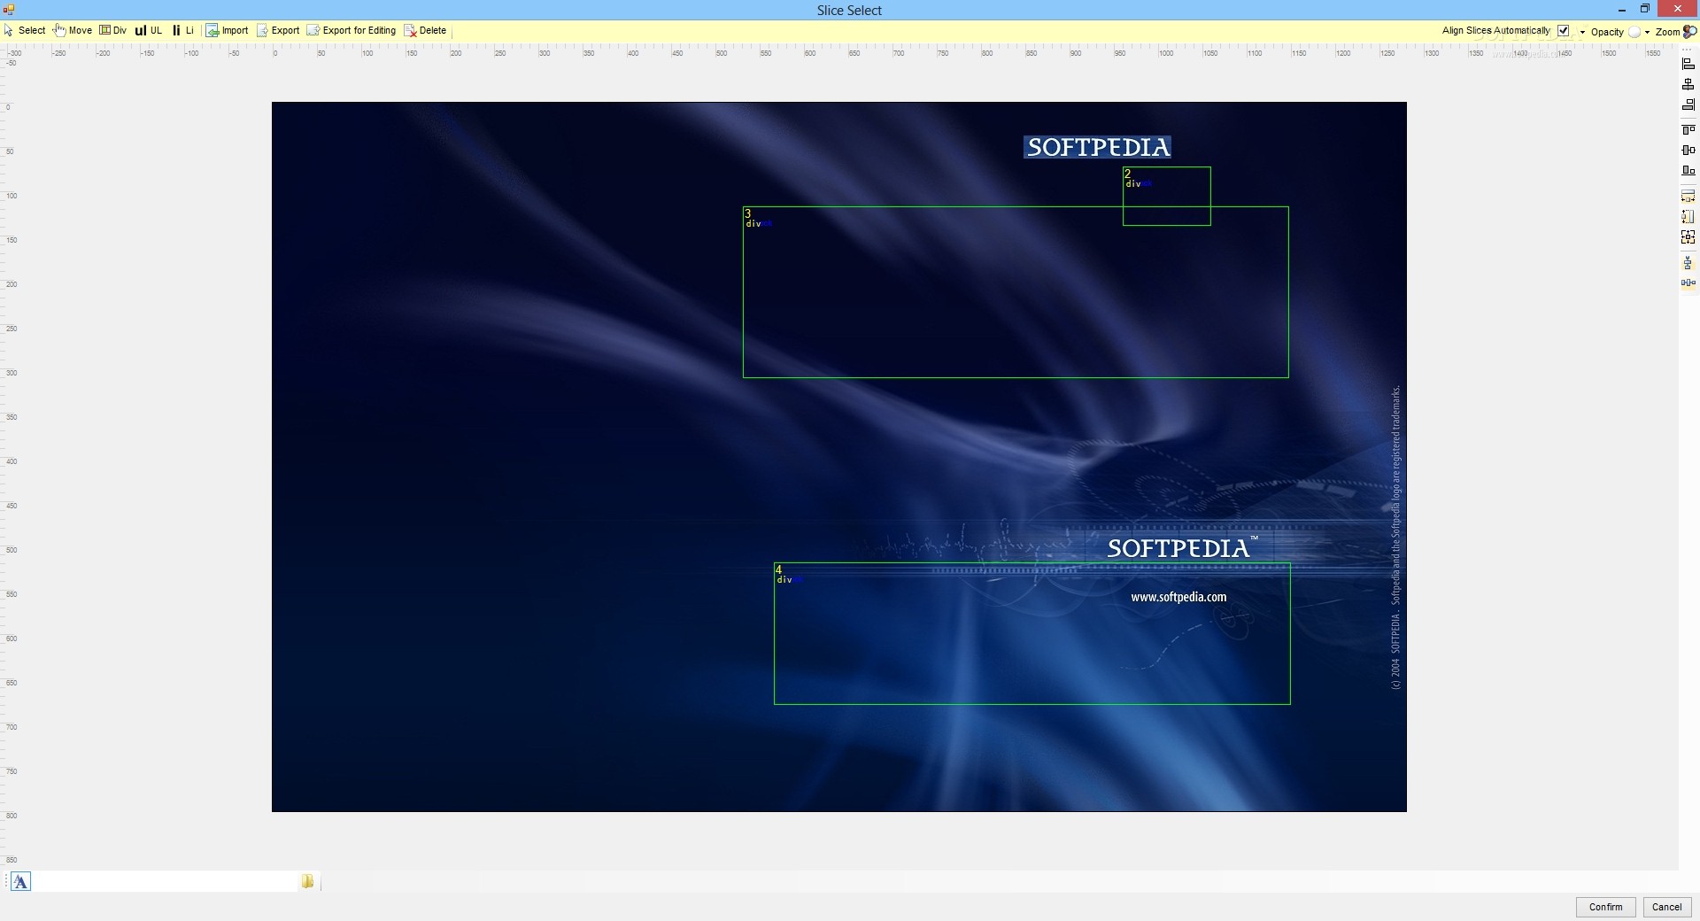Image resolution: width=1700 pixels, height=921 pixels.
Task: Make slices the same height
Action: pyautogui.click(x=1688, y=216)
